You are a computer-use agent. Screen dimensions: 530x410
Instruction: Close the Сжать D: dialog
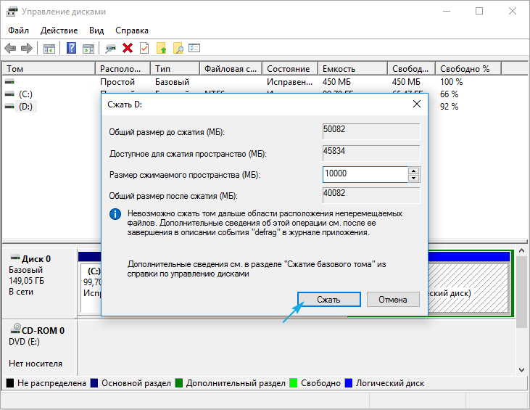pos(417,104)
